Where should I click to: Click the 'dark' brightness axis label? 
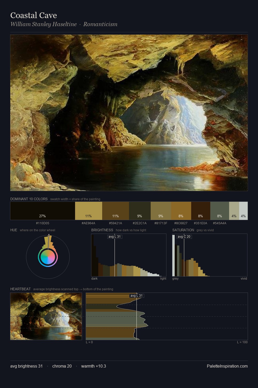pos(94,279)
